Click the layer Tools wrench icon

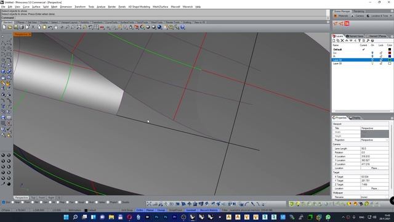pos(368,41)
